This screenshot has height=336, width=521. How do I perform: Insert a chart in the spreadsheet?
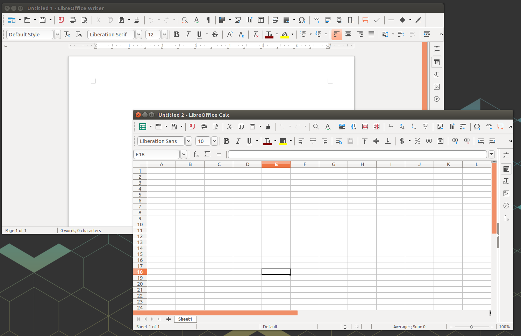tap(451, 127)
